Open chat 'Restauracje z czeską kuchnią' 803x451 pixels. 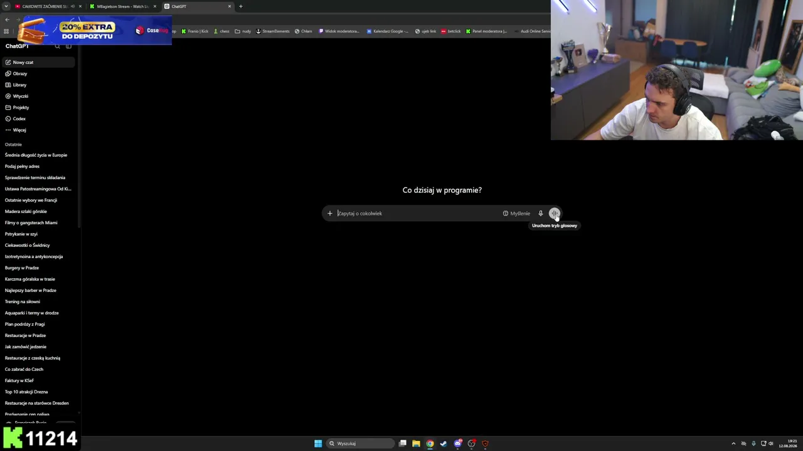point(38,358)
